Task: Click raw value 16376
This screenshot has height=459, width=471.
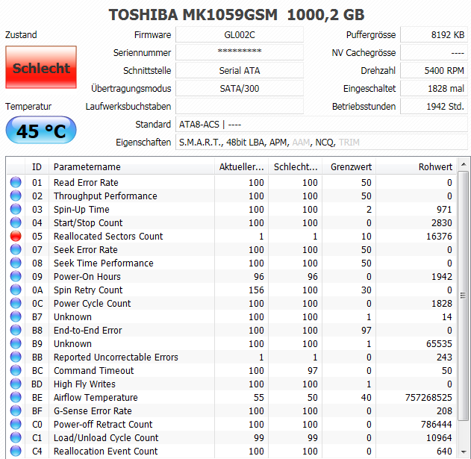Action: point(439,237)
